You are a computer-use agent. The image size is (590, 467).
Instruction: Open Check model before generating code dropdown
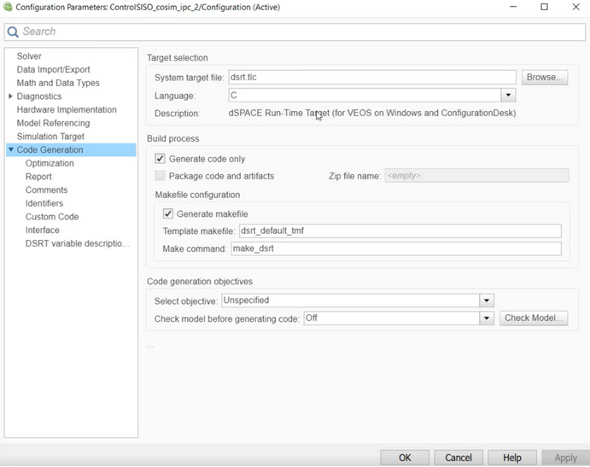[487, 318]
